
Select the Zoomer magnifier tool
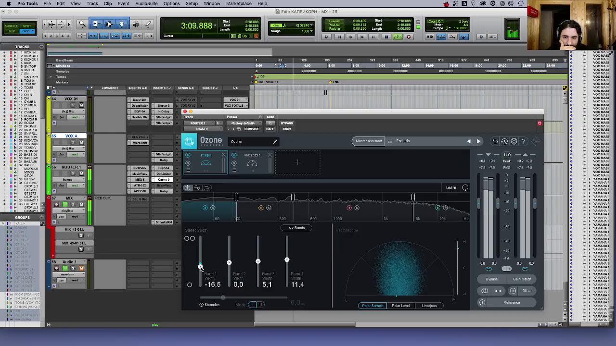pos(82,24)
